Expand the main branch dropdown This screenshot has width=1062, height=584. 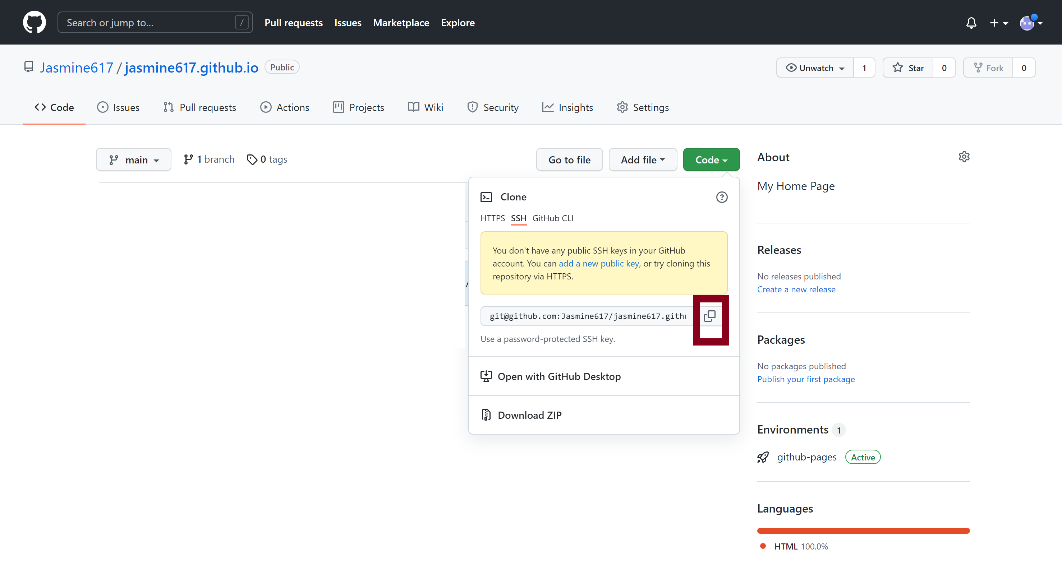coord(133,159)
